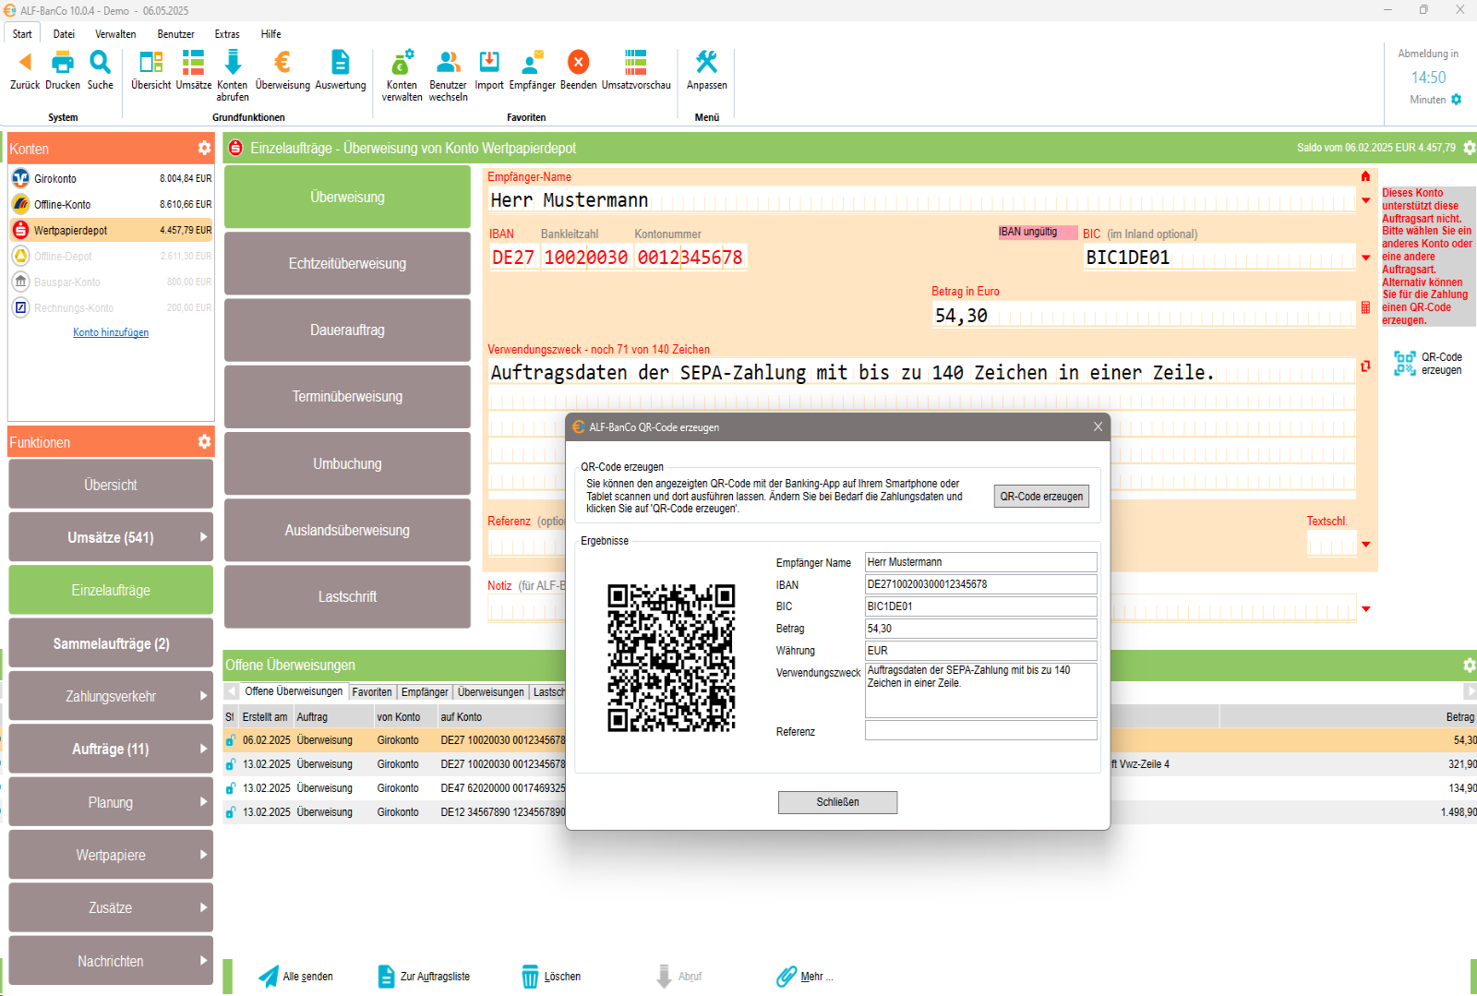The width and height of the screenshot is (1477, 996).
Task: Open Konten verwalten icon
Action: [402, 62]
